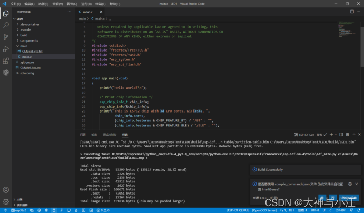Viewport: 364px width, 213px height.
Task: Click the 是 (Yes) button in IntelliSense prompt
Action: pyautogui.click(x=322, y=198)
